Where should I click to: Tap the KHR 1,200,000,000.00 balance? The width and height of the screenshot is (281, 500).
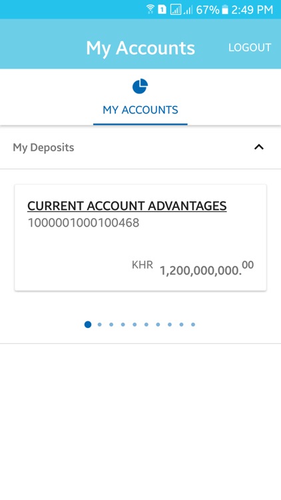point(192,269)
